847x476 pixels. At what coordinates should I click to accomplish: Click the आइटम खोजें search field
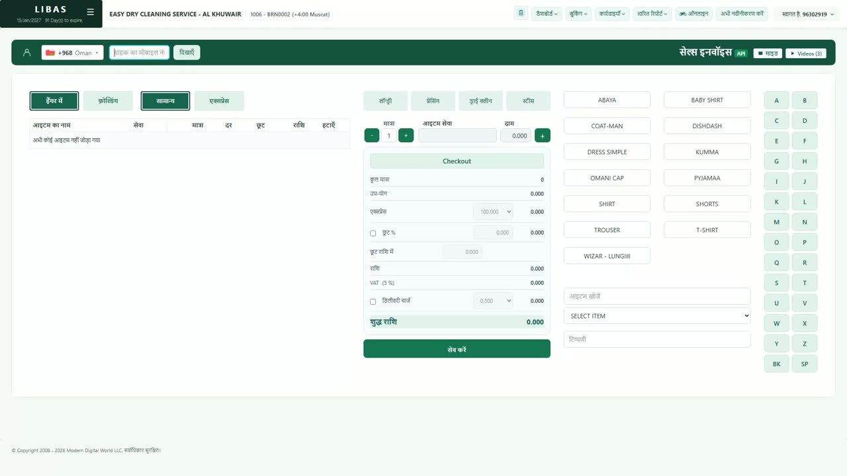657,296
